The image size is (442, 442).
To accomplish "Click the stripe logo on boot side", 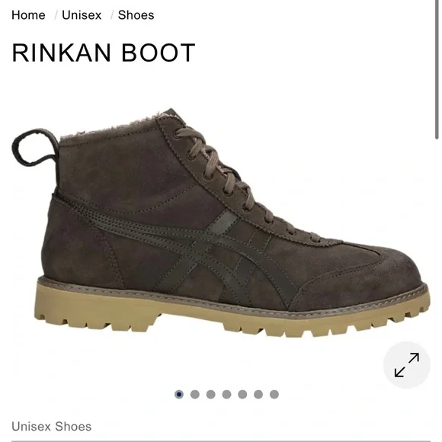I will pyautogui.click(x=197, y=248).
